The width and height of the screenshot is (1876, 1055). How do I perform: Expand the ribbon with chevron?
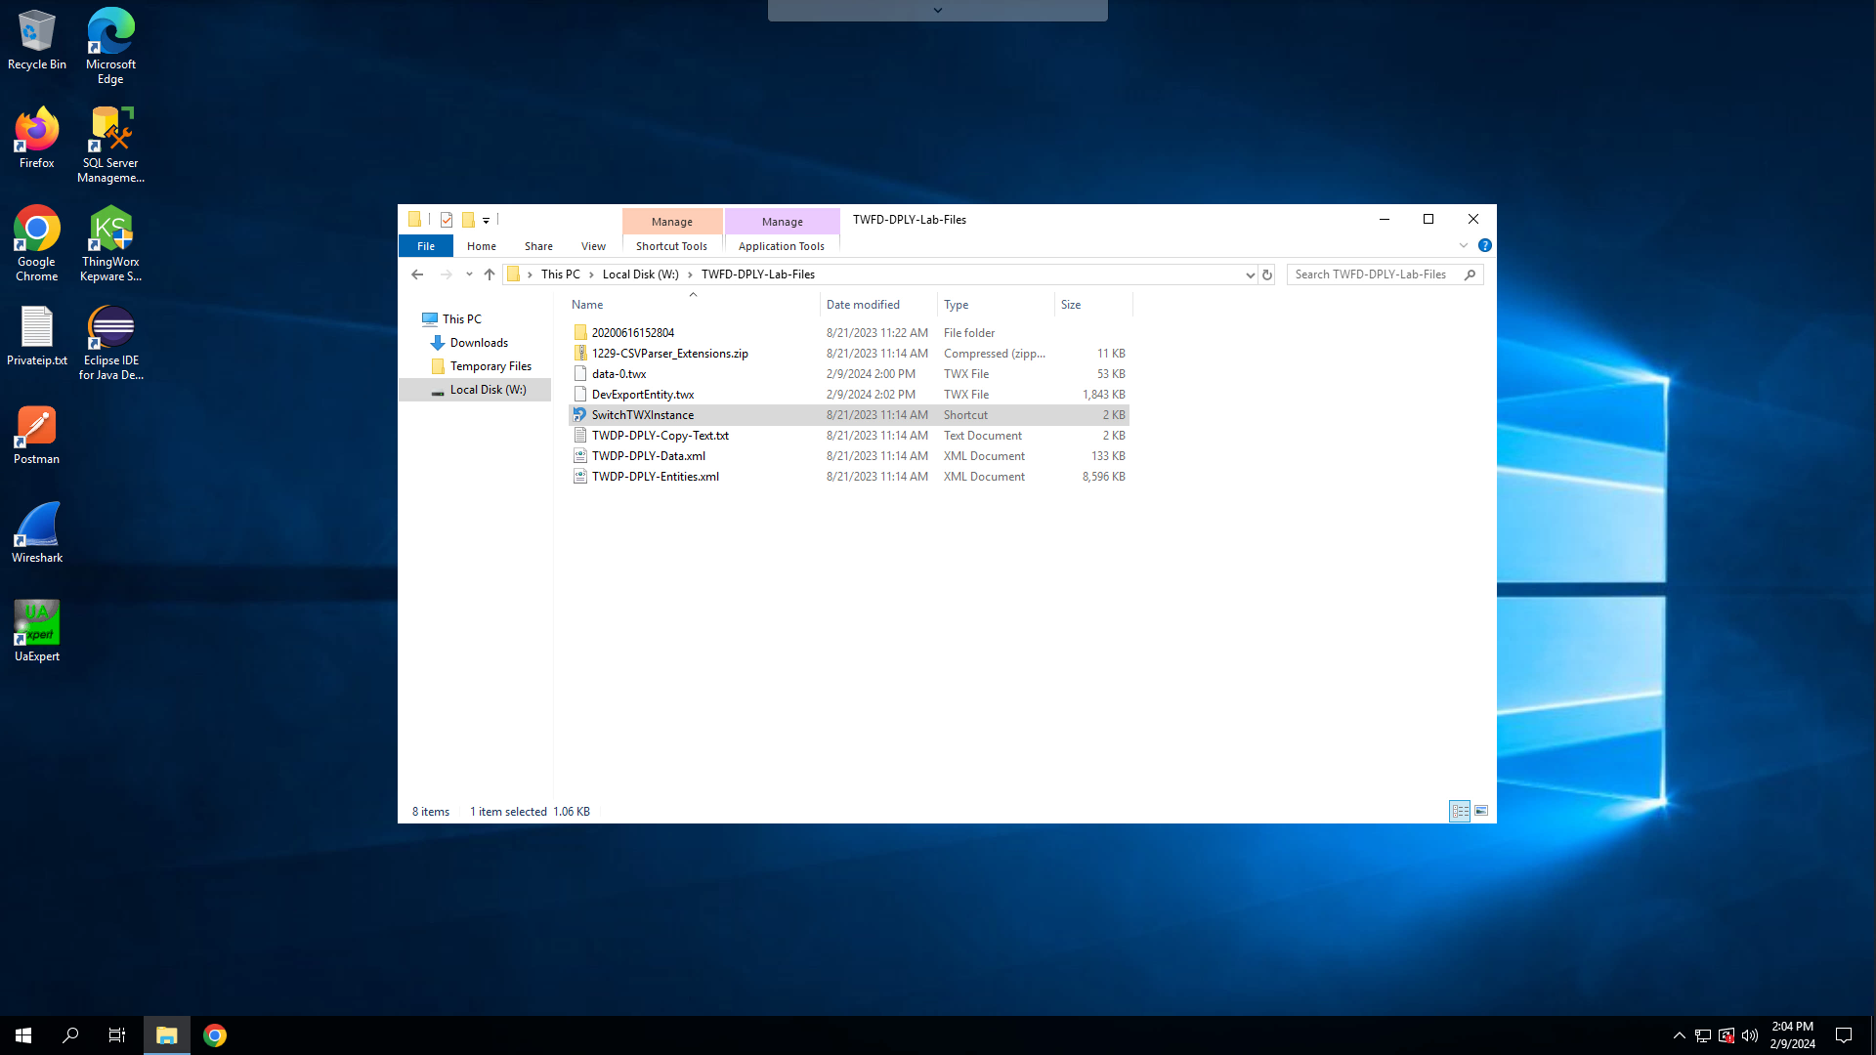[x=1464, y=245]
